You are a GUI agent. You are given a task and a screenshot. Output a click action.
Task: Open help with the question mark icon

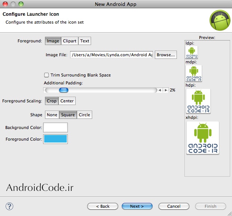pos(9,206)
